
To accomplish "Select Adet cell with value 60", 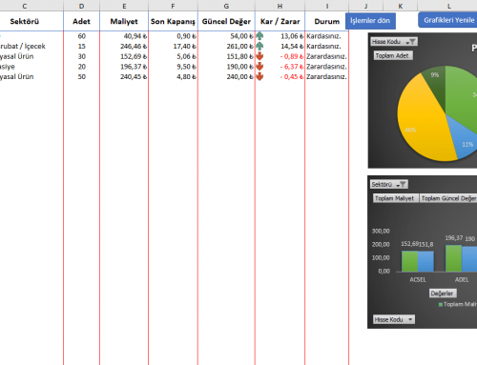I will point(82,36).
